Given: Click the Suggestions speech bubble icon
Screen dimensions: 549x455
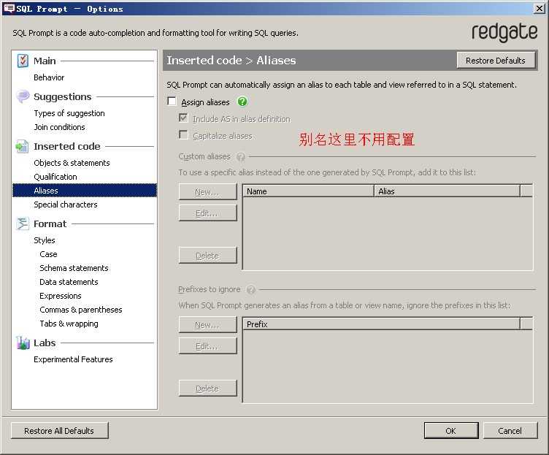Looking at the screenshot, I should (x=23, y=96).
